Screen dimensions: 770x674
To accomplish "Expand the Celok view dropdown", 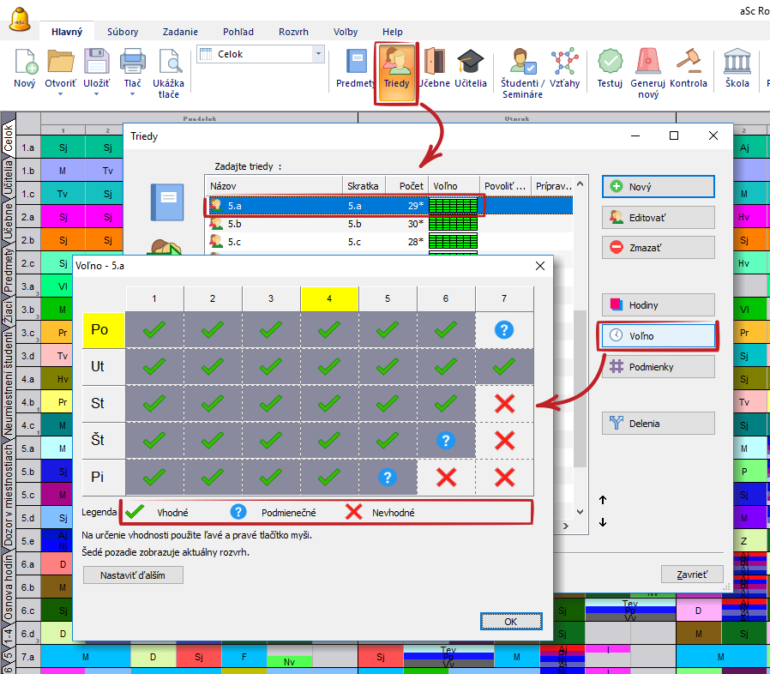I will [x=319, y=54].
